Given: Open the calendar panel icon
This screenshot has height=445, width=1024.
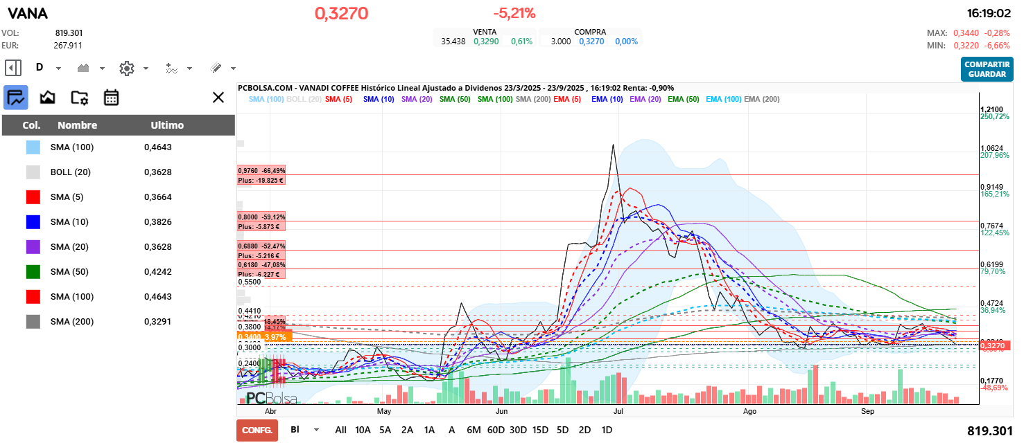Looking at the screenshot, I should click(x=111, y=98).
